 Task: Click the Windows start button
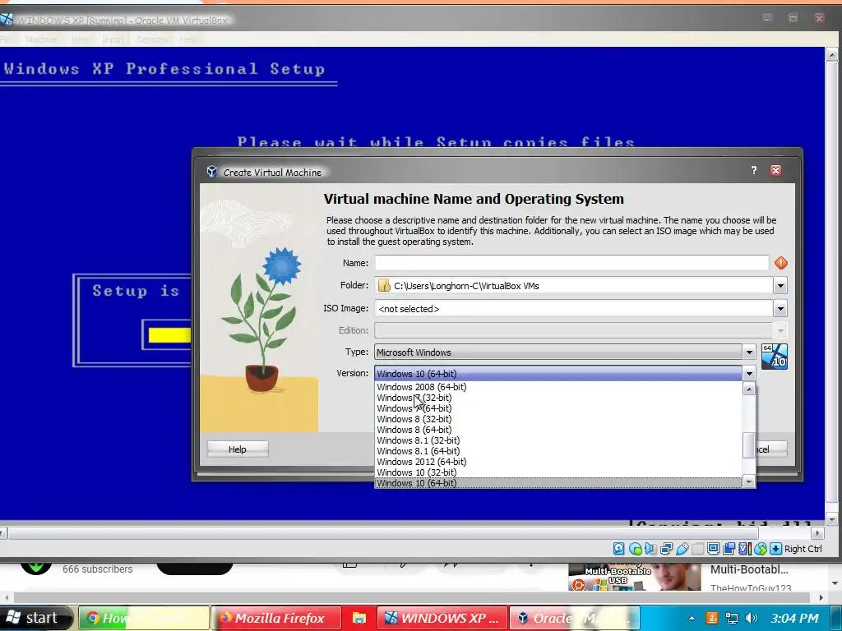point(36,618)
